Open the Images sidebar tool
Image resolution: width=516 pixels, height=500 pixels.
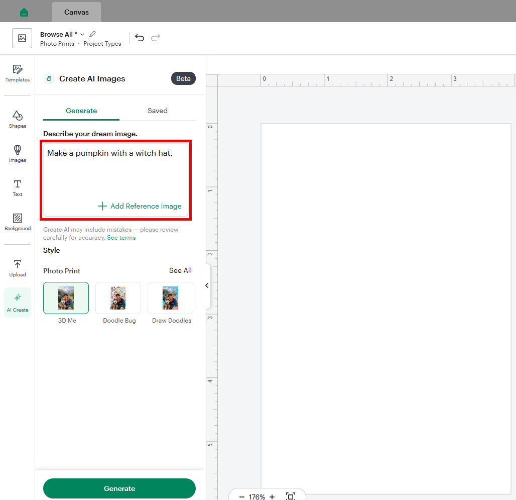click(18, 153)
